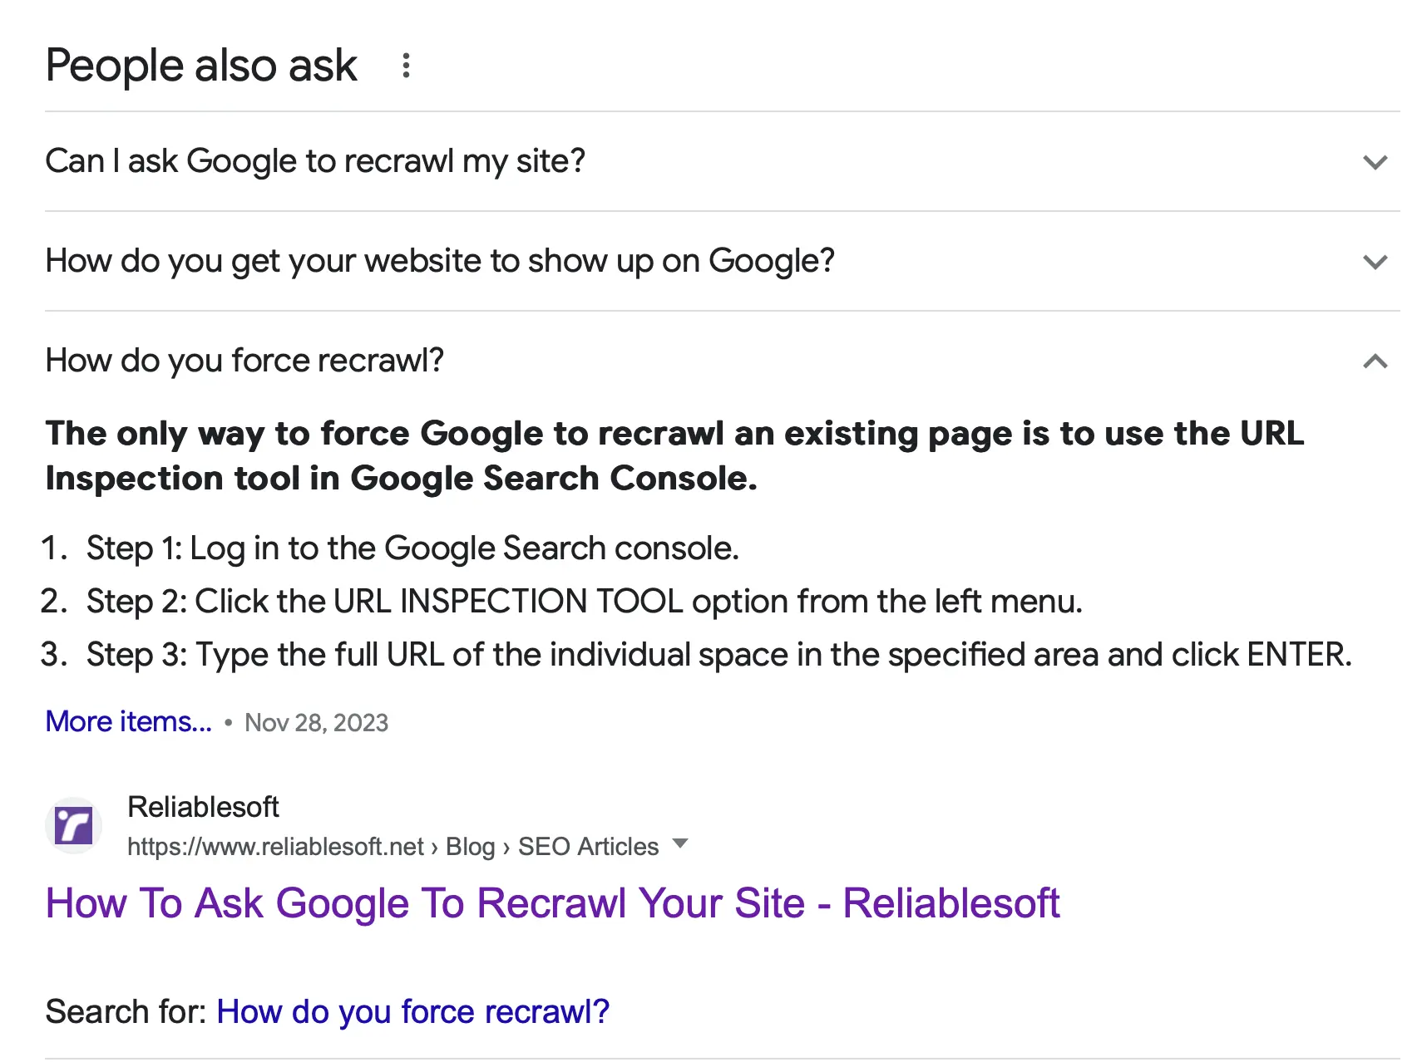Click the bold featured answer about URL Inspection tool
1427x1062 pixels.
tap(674, 455)
